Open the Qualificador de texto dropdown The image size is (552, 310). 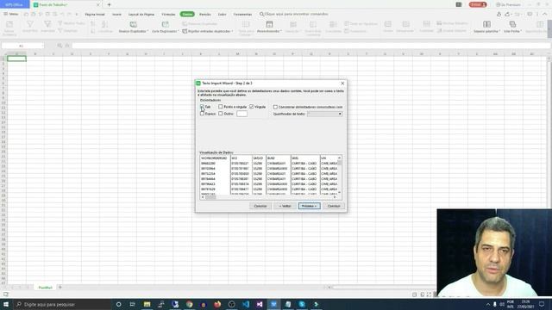[x=325, y=114]
